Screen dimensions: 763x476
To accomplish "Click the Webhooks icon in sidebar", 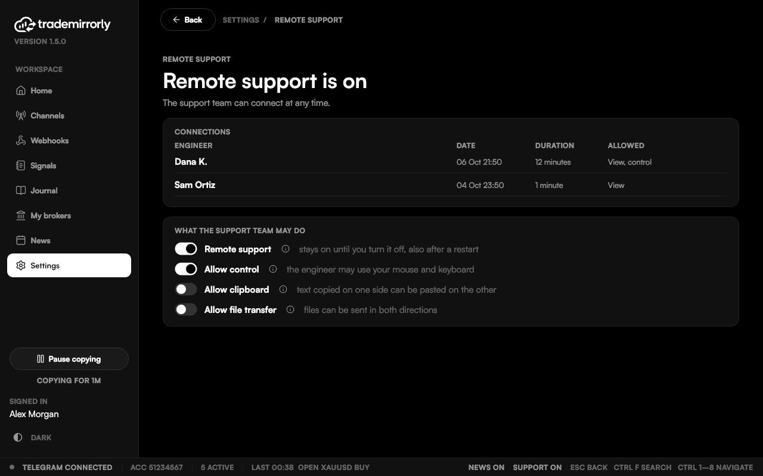I will coord(21,140).
